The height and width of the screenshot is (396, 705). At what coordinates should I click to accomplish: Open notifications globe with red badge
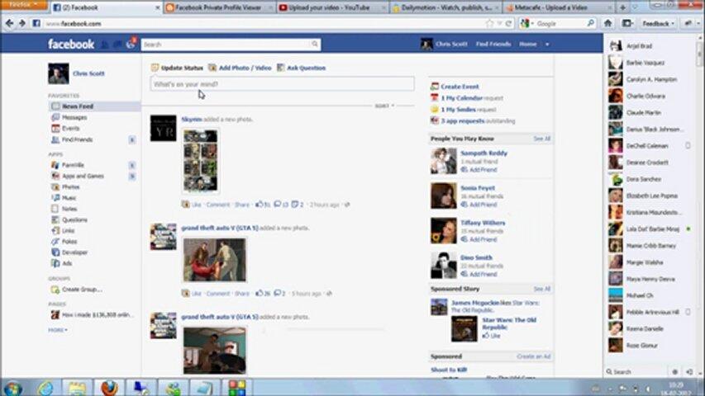[131, 44]
